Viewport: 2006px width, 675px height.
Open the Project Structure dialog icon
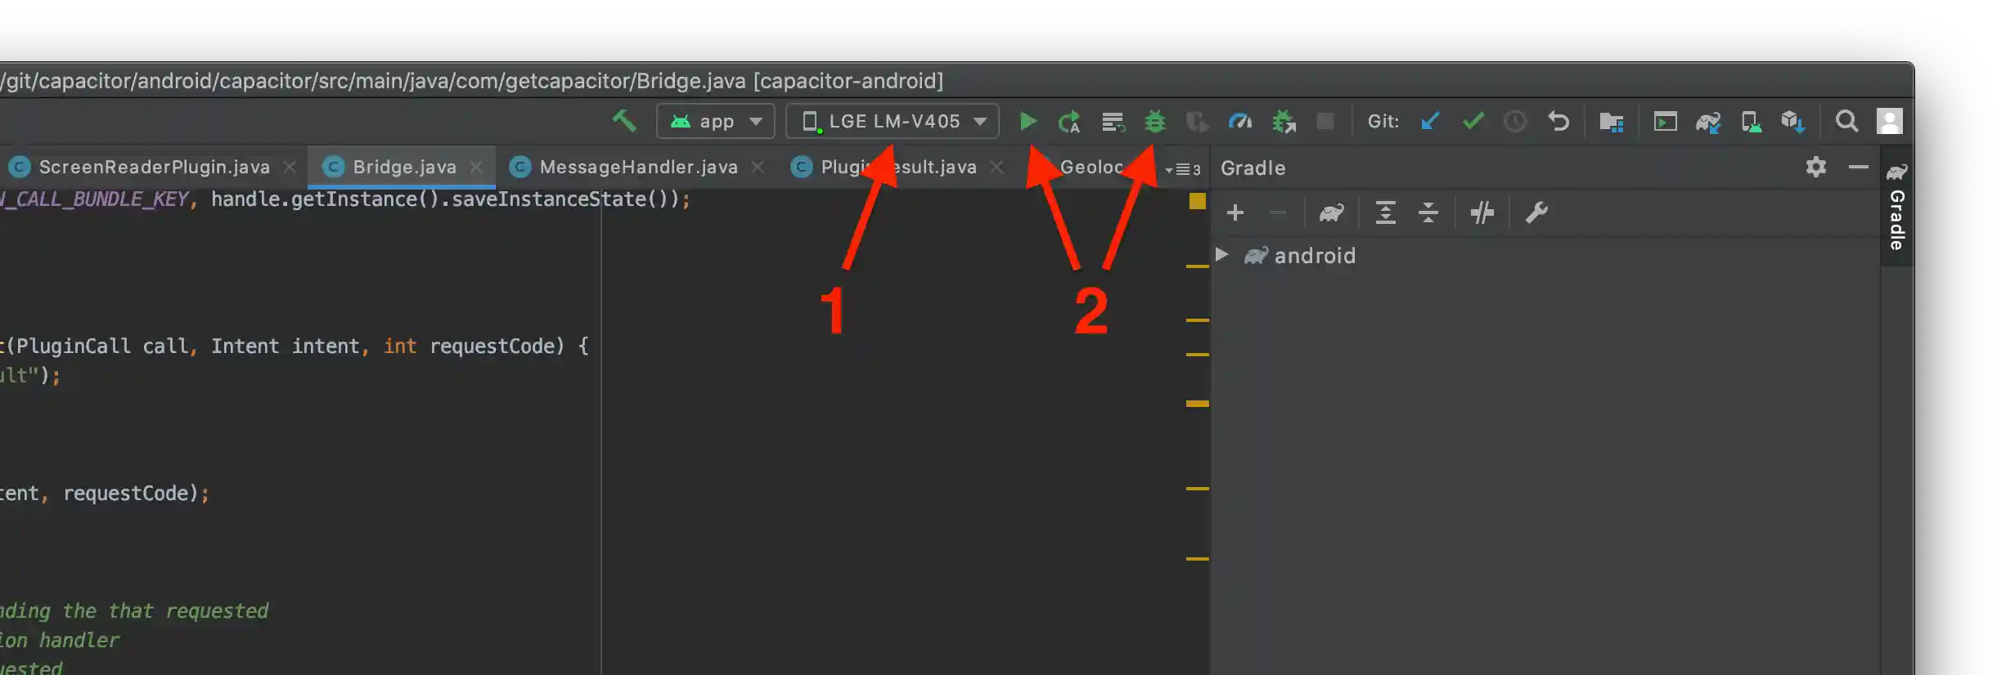[x=1612, y=122]
